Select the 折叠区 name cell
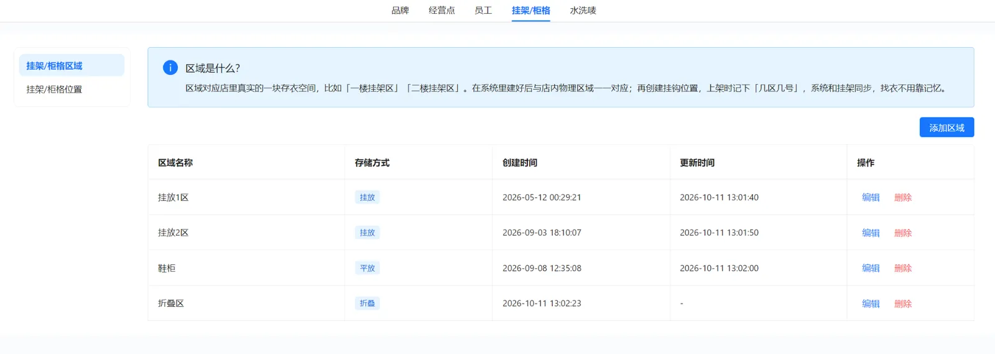This screenshot has height=354, width=995. [x=246, y=304]
